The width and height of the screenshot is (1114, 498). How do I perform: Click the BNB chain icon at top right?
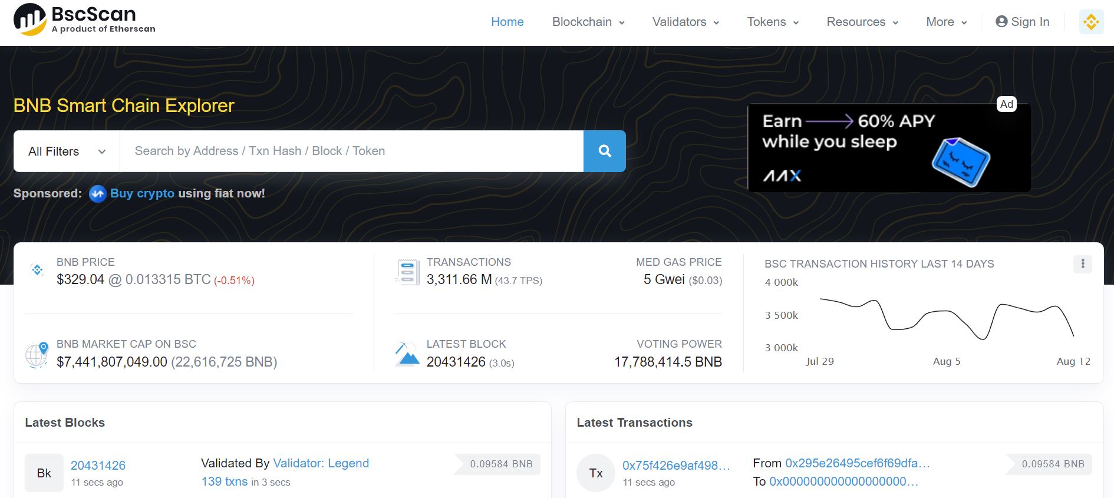click(x=1091, y=22)
